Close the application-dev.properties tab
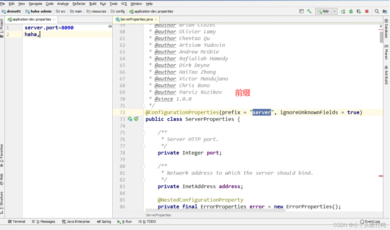390x230 pixels. [54, 19]
